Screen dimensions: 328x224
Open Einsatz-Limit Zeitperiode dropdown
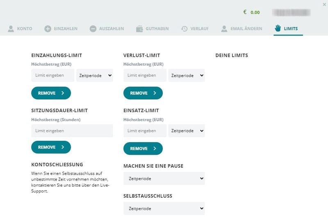click(x=187, y=131)
